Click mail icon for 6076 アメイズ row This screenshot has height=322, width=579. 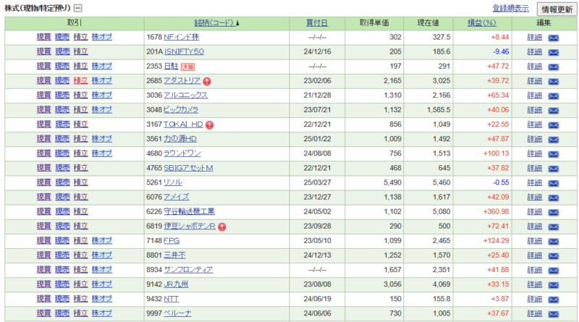(553, 198)
